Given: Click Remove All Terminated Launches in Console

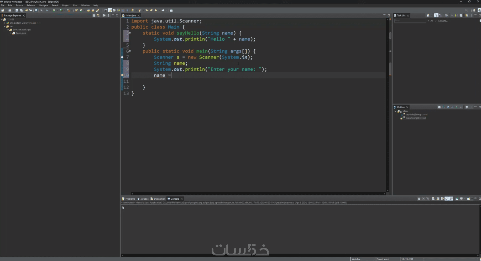Looking at the screenshot, I should coord(428,199).
